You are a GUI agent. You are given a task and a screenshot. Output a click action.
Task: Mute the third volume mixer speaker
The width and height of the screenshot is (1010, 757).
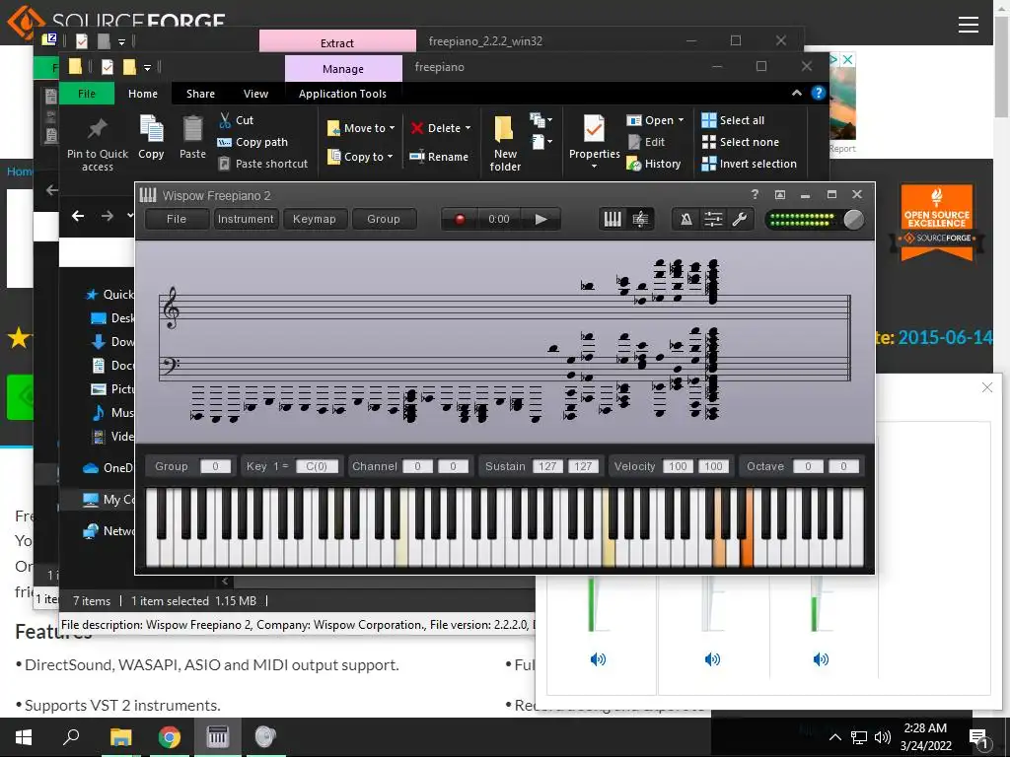pyautogui.click(x=821, y=659)
